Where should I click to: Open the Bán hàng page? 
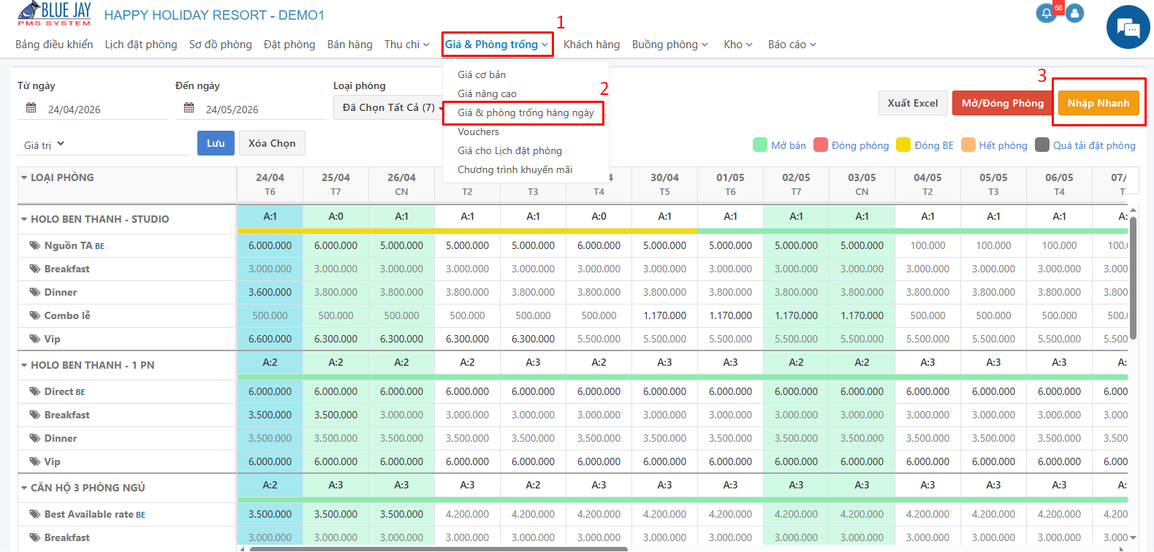click(x=350, y=45)
